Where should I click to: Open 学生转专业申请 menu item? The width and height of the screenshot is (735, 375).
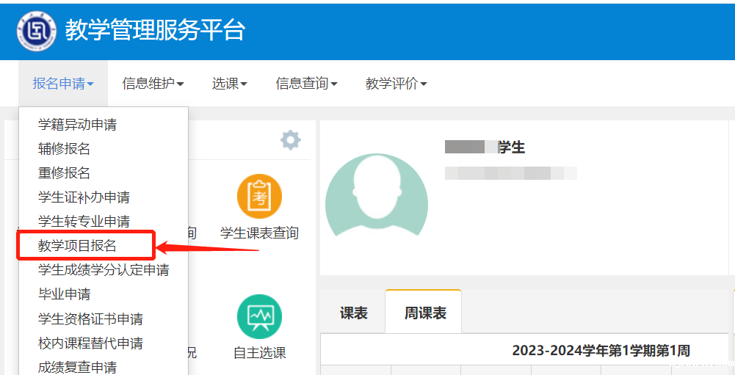84,222
